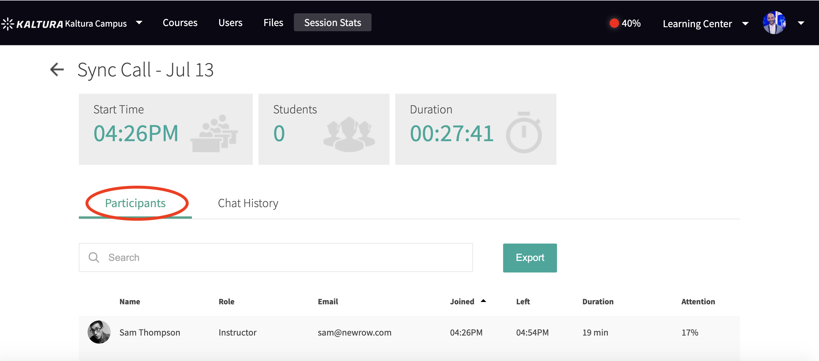Click the Kaltura logo

(x=32, y=24)
